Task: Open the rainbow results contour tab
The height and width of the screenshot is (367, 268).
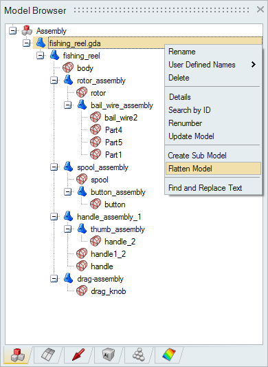Action: (x=169, y=355)
